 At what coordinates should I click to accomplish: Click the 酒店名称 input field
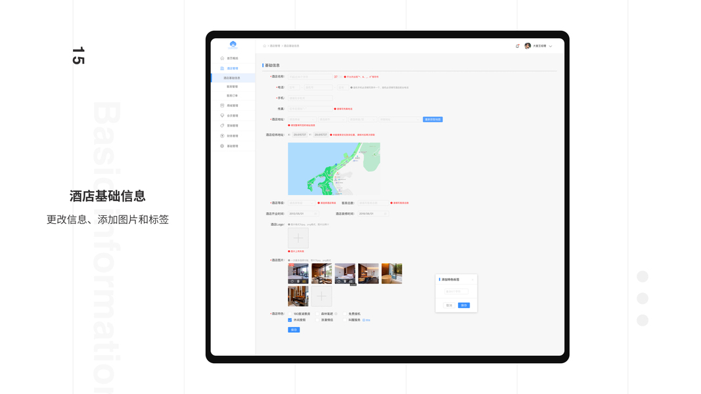coord(310,77)
